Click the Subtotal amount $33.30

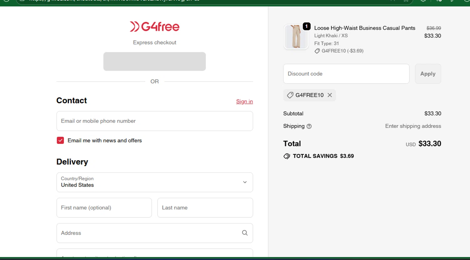pos(433,114)
